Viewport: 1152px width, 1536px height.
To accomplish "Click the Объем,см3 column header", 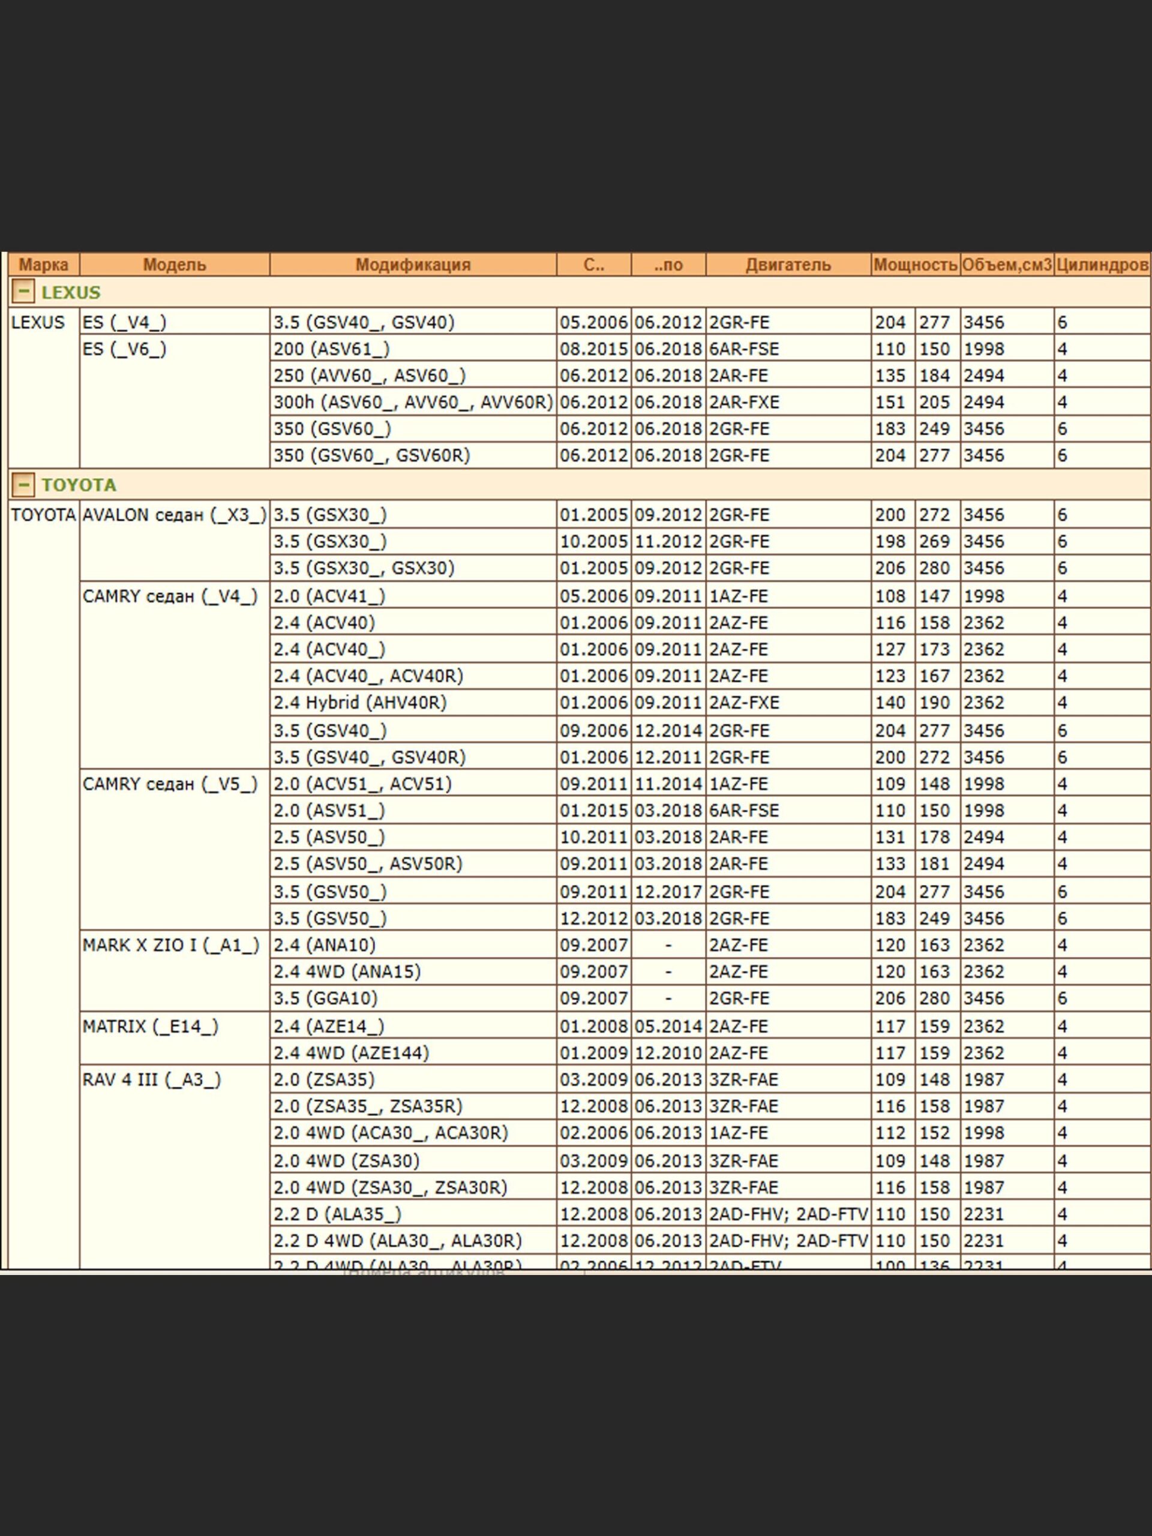I will click(x=1007, y=265).
